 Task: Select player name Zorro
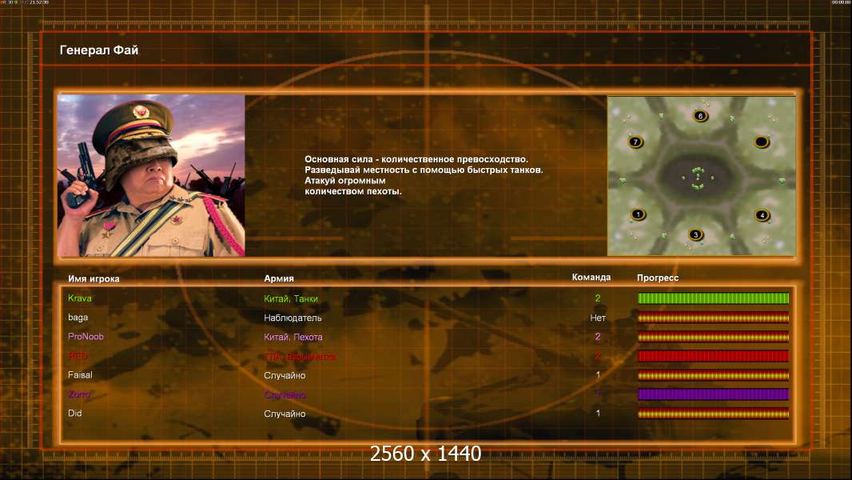[x=79, y=394]
